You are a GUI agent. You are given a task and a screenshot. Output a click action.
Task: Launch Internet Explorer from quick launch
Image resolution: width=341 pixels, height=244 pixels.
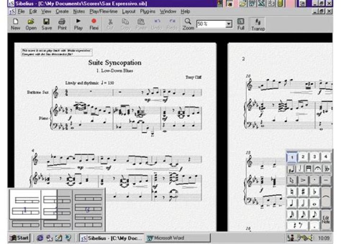coord(40,238)
